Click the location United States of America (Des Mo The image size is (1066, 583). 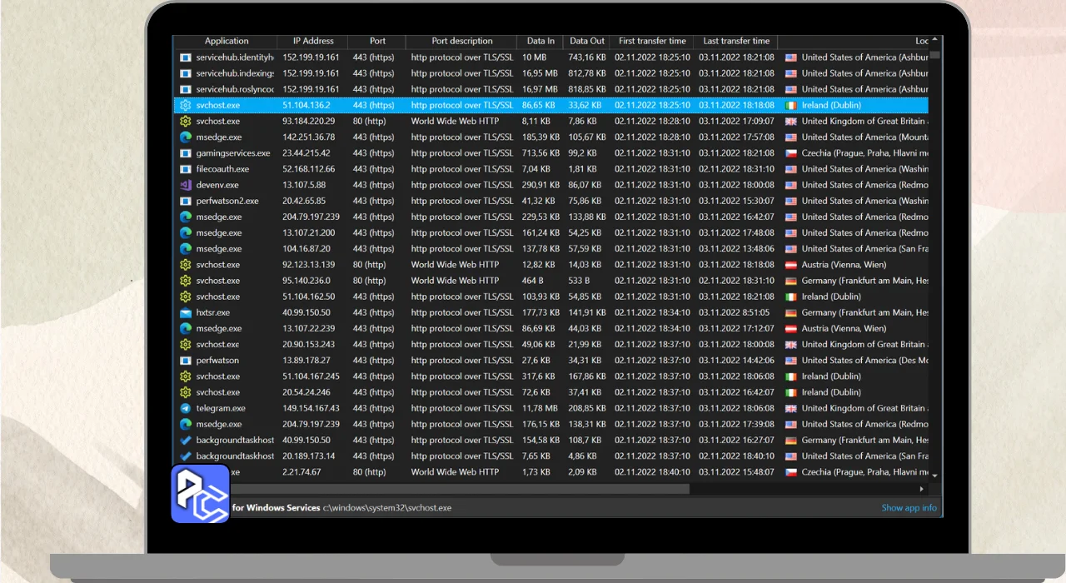point(864,361)
